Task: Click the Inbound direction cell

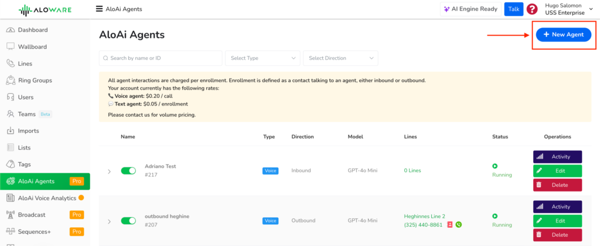Action: click(301, 170)
